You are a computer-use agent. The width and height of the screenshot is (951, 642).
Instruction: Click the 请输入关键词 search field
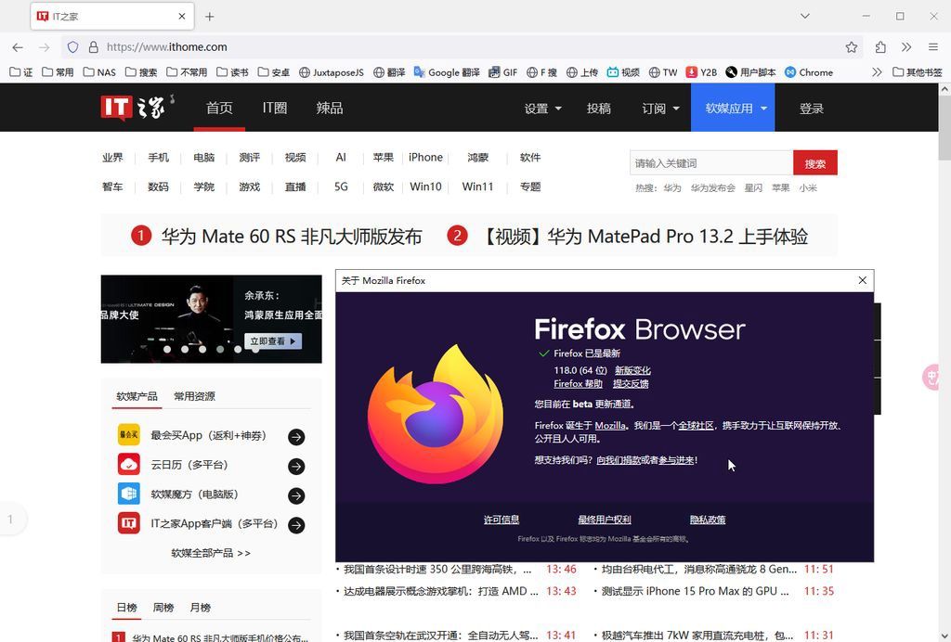click(711, 163)
